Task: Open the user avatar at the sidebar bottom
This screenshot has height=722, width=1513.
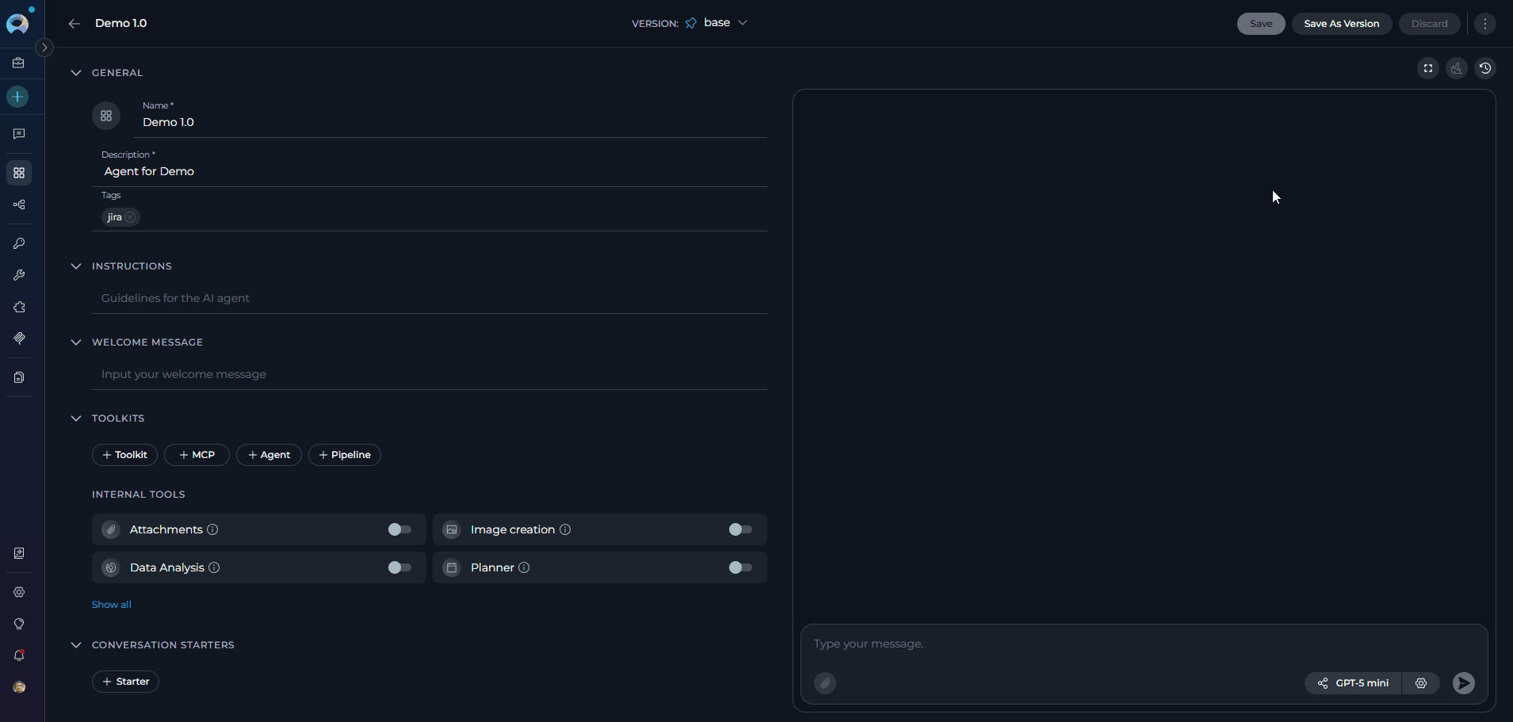Action: 19,687
